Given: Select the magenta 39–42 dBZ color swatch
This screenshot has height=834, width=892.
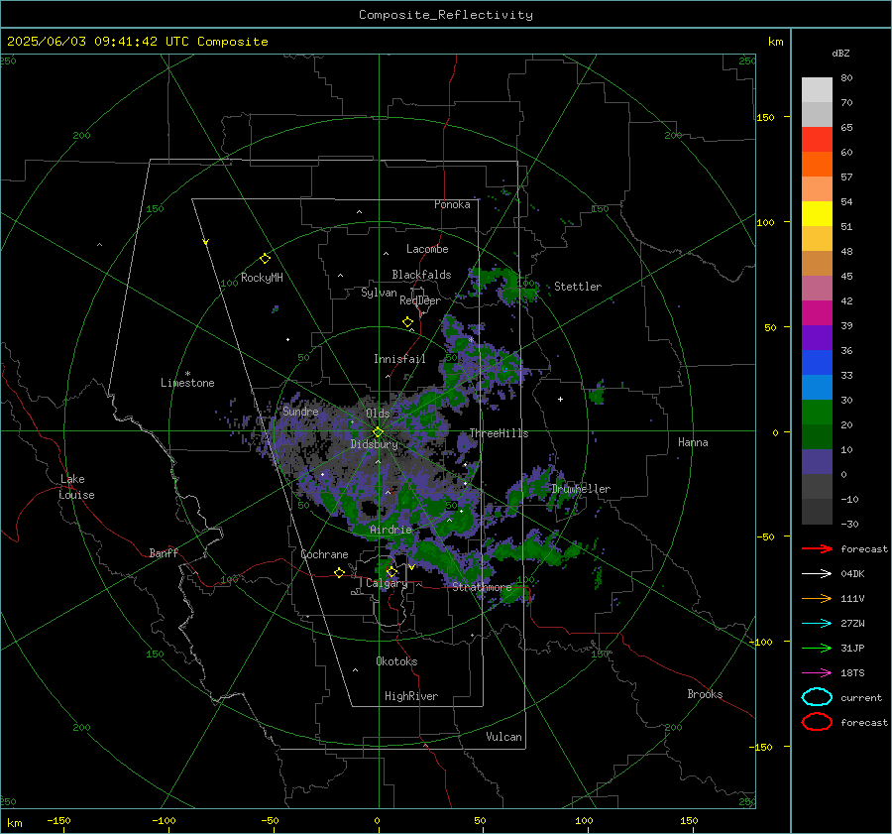Looking at the screenshot, I should click(x=817, y=313).
